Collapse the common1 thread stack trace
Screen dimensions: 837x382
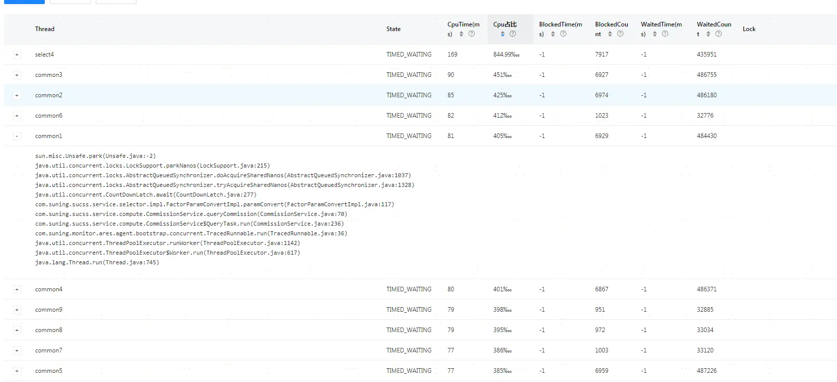coord(17,136)
